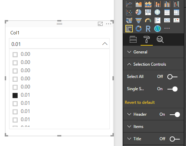This screenshot has height=146, width=186.
Task: Select the table visual
Action: (167, 12)
